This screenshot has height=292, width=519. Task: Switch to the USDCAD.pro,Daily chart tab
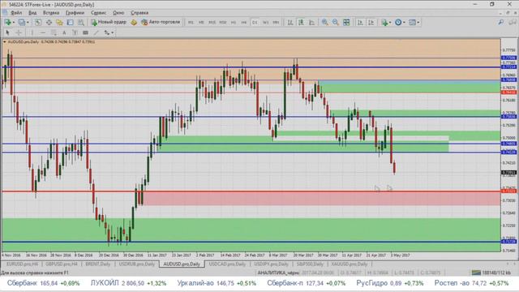[227, 264]
